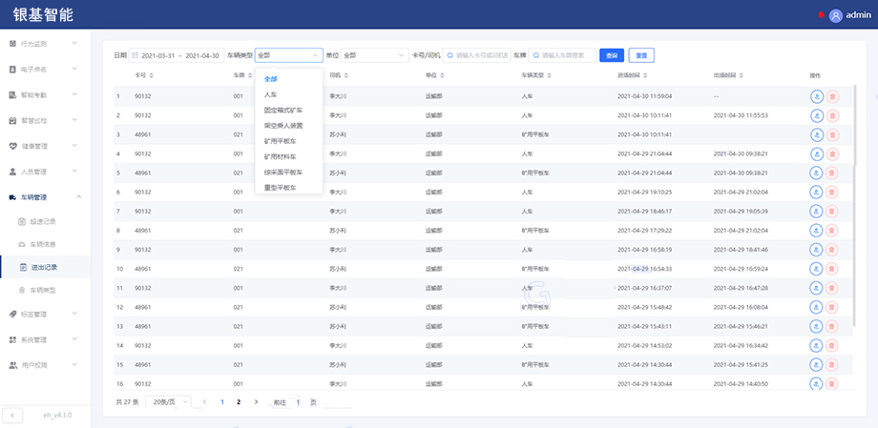Click the 重置 reset button
Viewport: 878px width, 428px height.
click(640, 55)
